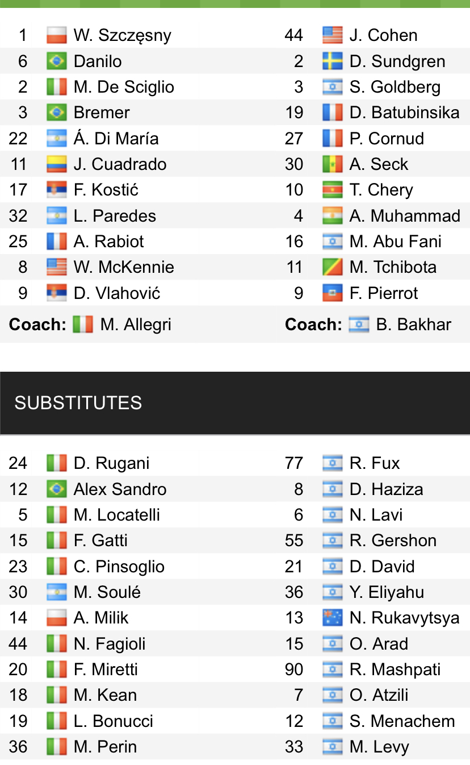Image resolution: width=470 pixels, height=765 pixels.
Task: Click shirt number 44 beside J. Cohen
Action: (x=294, y=35)
